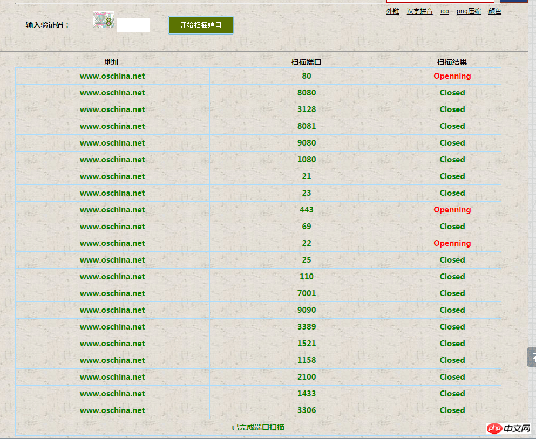Click www.oschina.net in port 22 row
Viewport: 536px width, 439px height.
pos(112,243)
